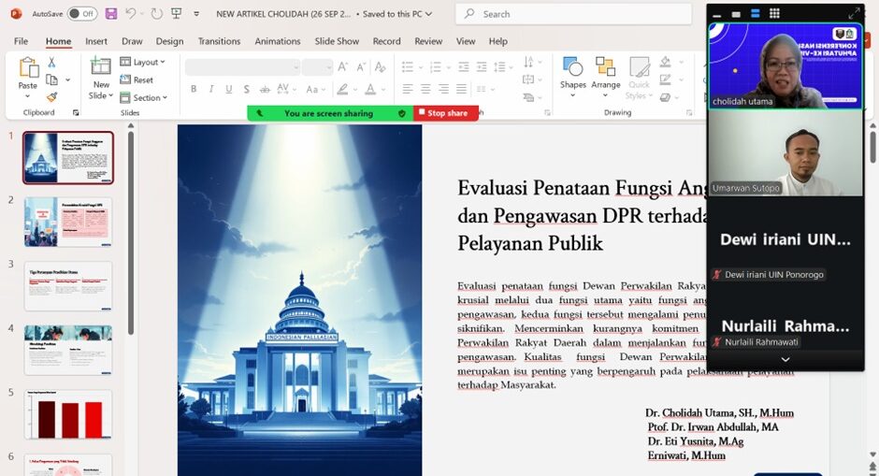Open the Shapes gallery
This screenshot has width=879, height=476.
[x=572, y=73]
